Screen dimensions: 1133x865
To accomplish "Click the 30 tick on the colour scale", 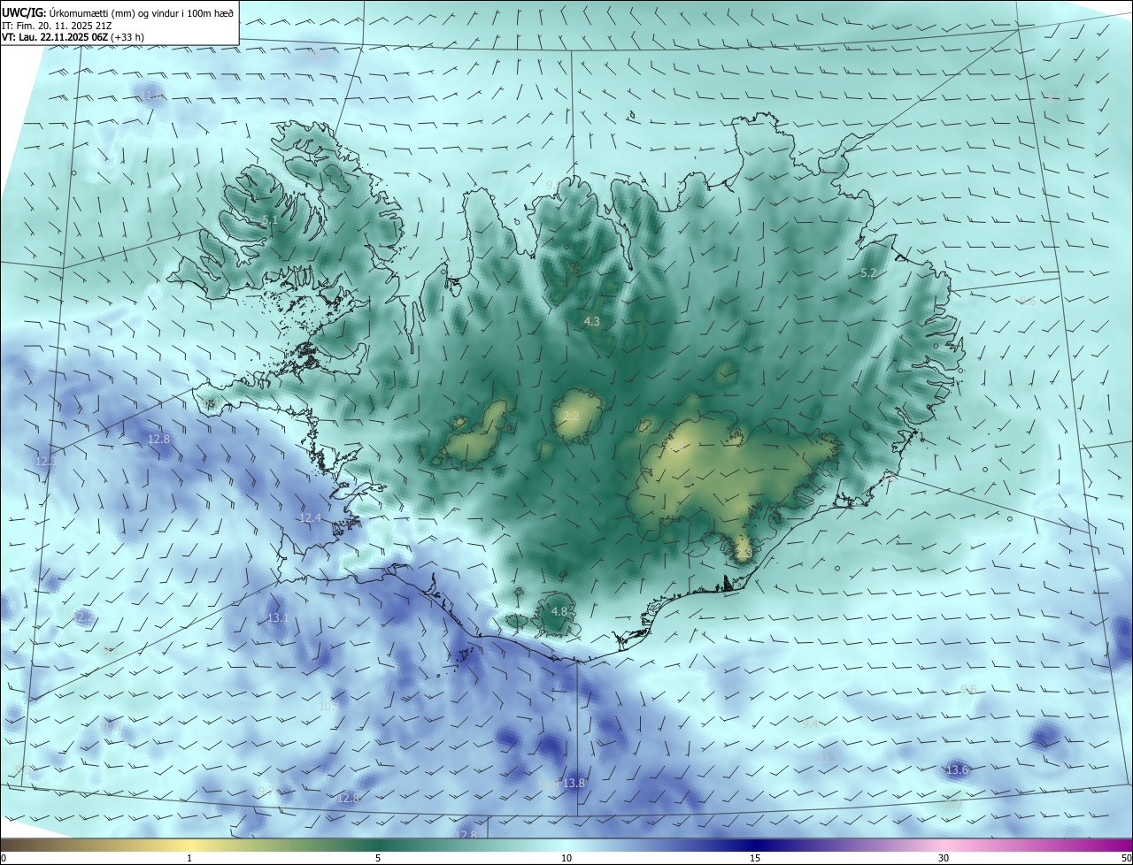I will (x=944, y=858).
